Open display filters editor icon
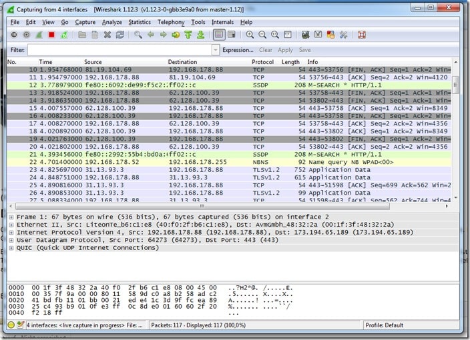The width and height of the screenshot is (470, 340). tap(318, 35)
